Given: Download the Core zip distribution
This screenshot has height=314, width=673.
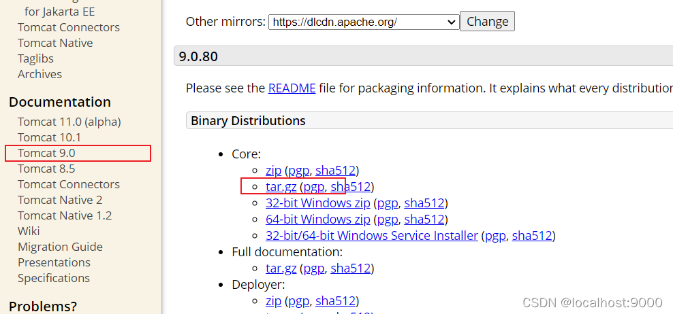Looking at the screenshot, I should (x=273, y=171).
